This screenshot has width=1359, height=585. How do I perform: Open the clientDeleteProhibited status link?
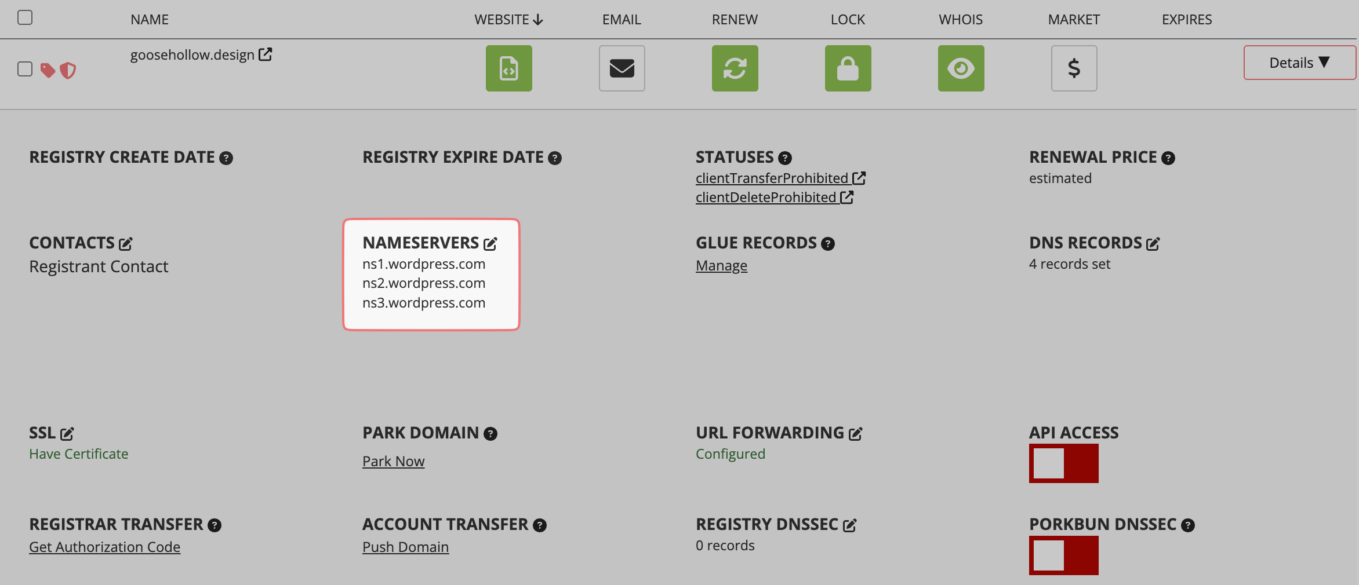point(766,197)
